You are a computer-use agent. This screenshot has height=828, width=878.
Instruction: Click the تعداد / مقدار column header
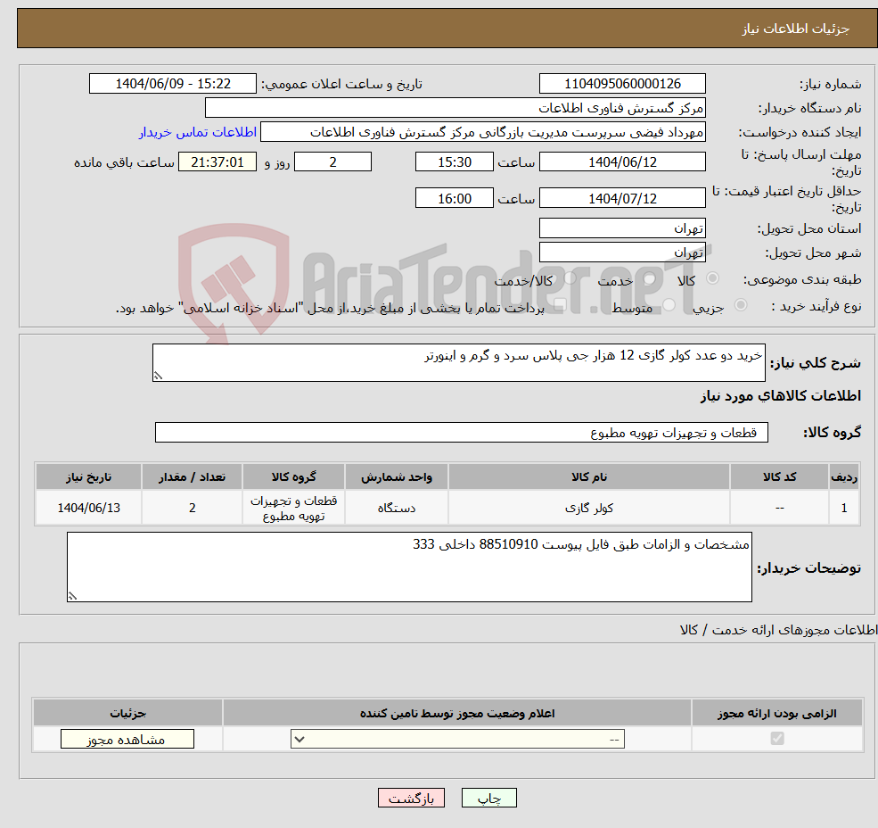click(x=192, y=477)
